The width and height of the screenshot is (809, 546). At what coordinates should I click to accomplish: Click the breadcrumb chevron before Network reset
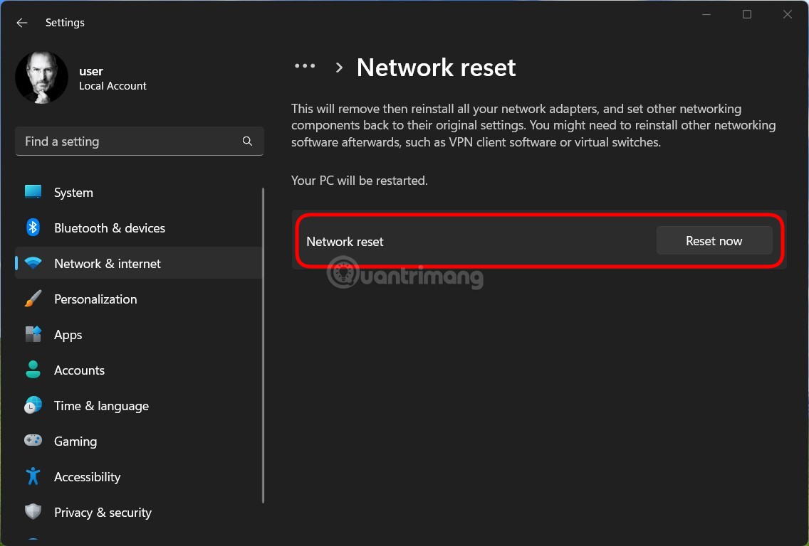point(339,67)
